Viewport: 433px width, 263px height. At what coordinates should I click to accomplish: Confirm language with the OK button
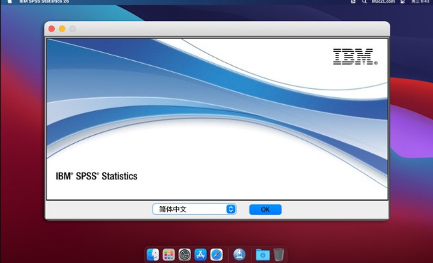coord(265,210)
